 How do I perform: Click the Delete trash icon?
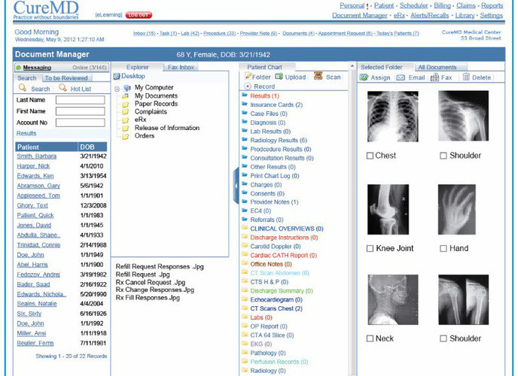coord(466,77)
